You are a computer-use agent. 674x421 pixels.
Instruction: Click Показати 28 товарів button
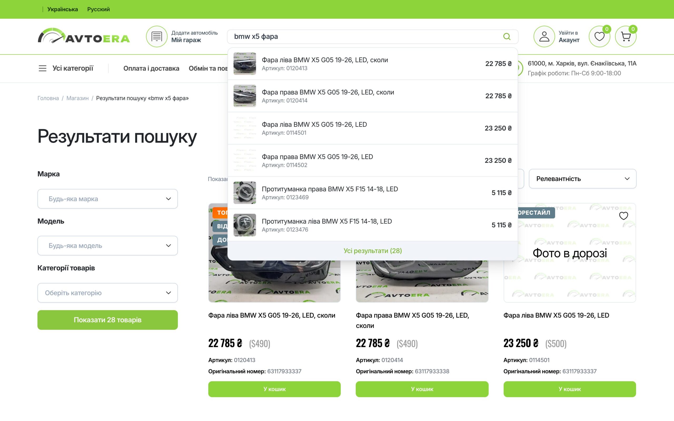(107, 320)
